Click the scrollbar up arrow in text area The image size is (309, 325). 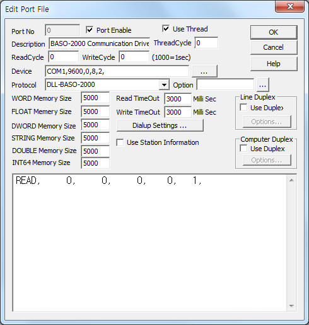pyautogui.click(x=291, y=180)
